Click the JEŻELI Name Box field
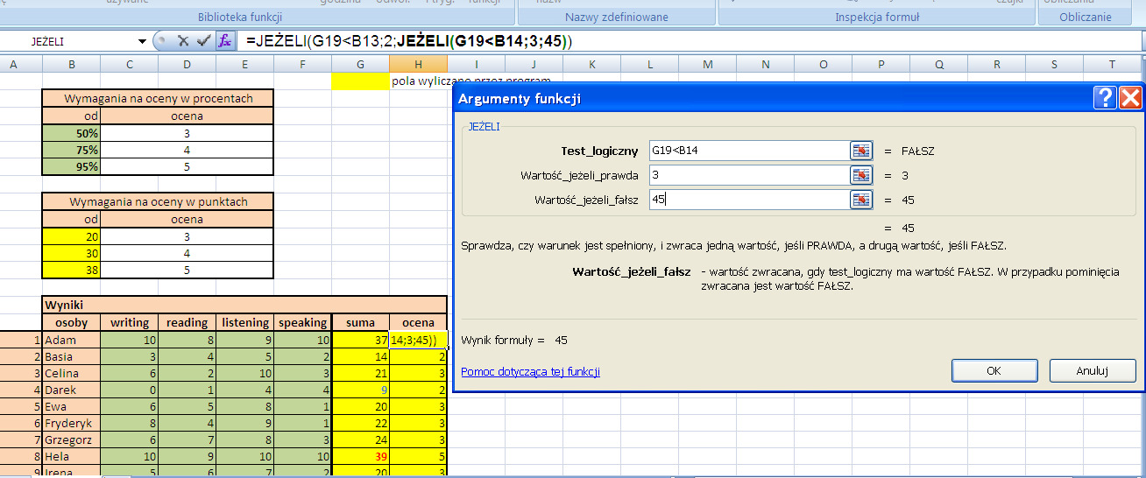 68,41
